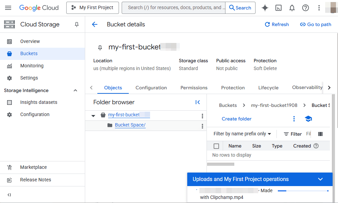Open the top bar three-dot settings menu
The image size is (338, 203).
pyautogui.click(x=319, y=8)
